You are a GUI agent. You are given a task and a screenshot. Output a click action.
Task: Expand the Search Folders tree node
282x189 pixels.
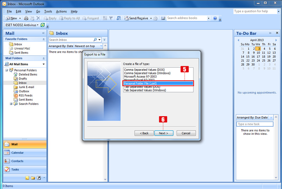[11, 104]
